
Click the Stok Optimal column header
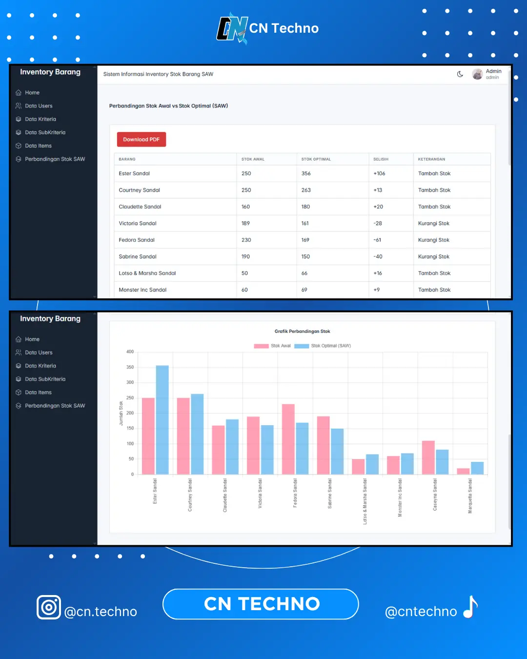316,159
